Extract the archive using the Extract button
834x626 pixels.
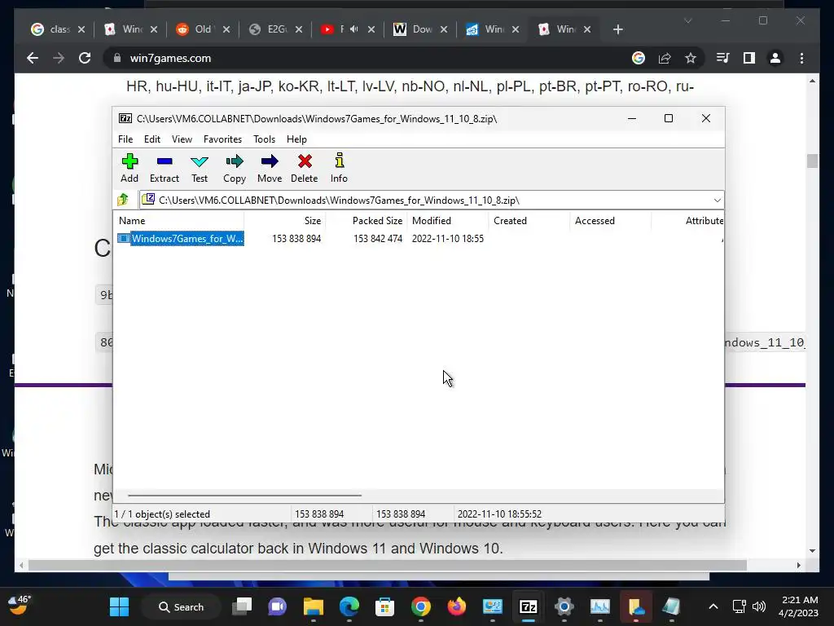coord(165,168)
